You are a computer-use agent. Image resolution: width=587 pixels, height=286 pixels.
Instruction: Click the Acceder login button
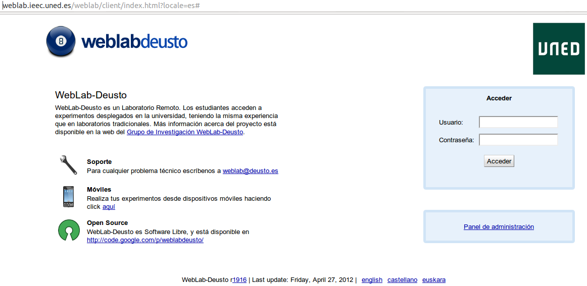point(499,161)
